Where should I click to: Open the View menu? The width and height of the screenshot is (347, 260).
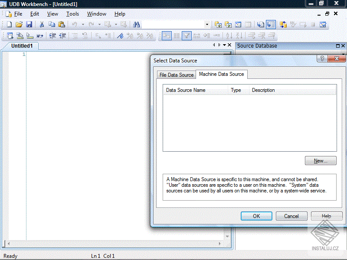pyautogui.click(x=52, y=14)
